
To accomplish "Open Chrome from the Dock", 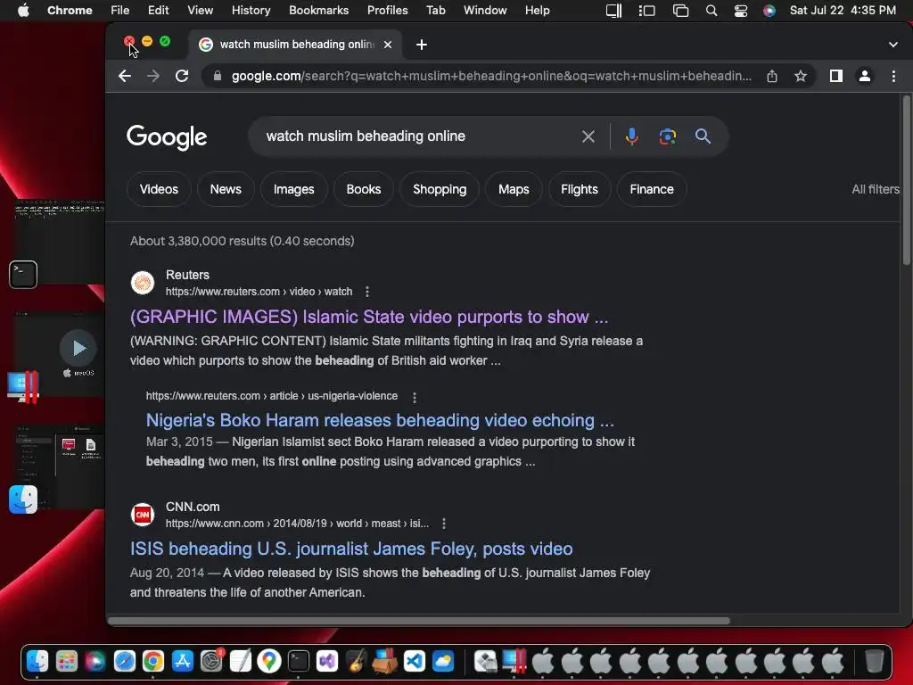I will pos(153,661).
